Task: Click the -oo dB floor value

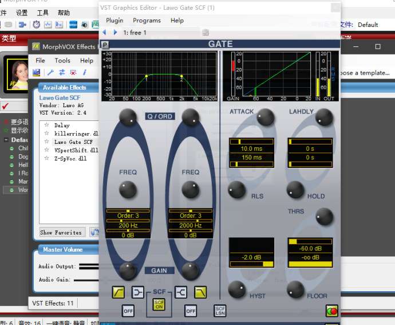Action: coord(310,257)
